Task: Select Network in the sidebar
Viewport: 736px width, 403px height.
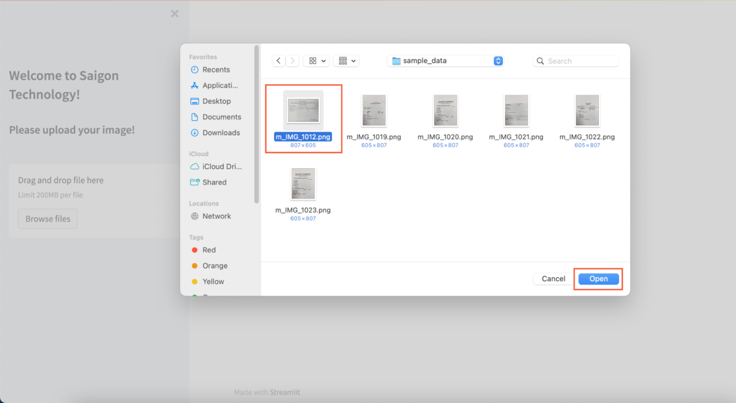Action: coord(216,216)
